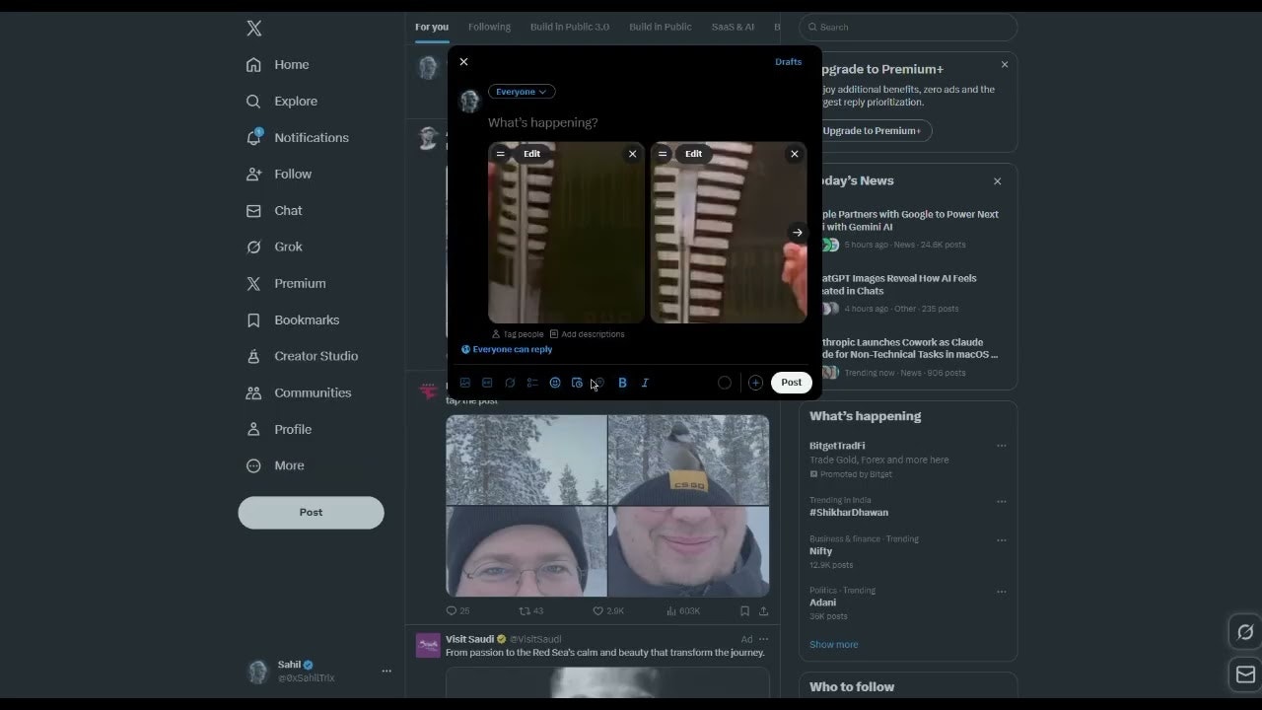Screen dimensions: 1262x710
Task: Click the GIF icon in composer
Action: click(x=487, y=383)
